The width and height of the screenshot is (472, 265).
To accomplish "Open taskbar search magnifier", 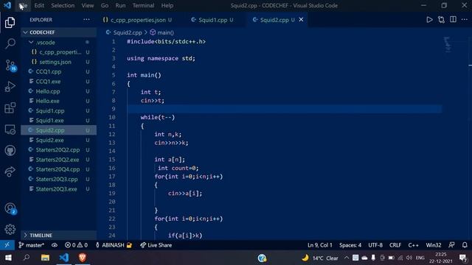I will pos(27,258).
